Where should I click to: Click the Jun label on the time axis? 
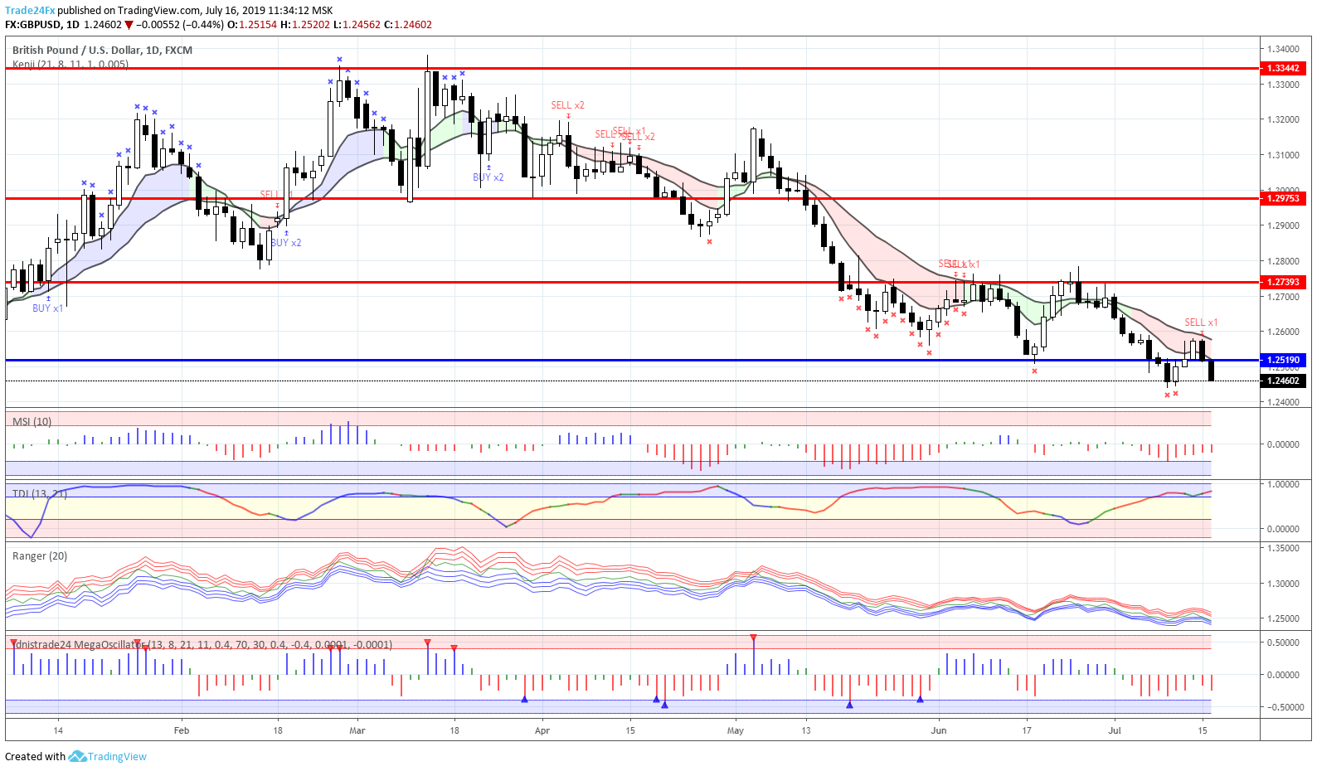click(939, 730)
